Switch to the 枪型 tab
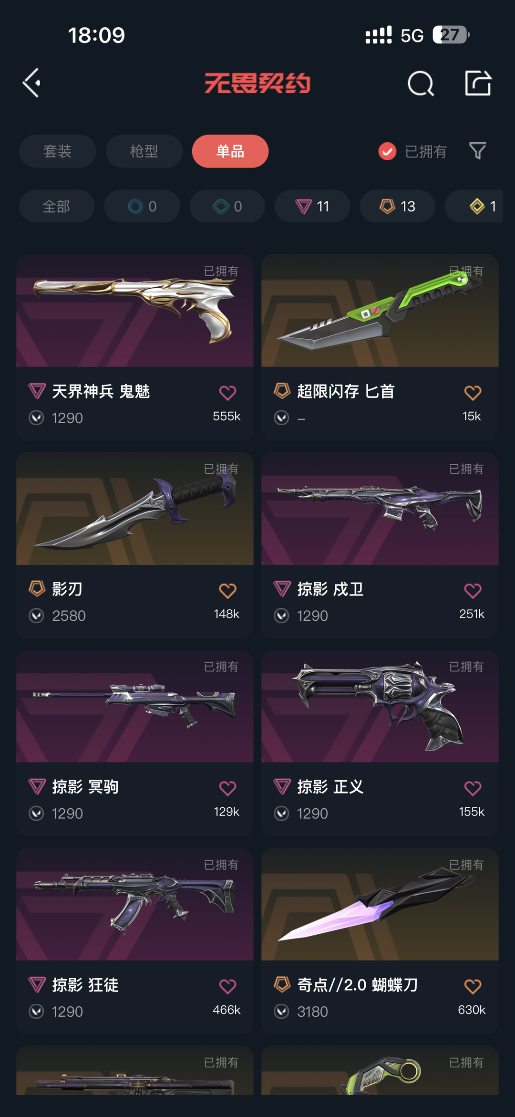 (144, 151)
